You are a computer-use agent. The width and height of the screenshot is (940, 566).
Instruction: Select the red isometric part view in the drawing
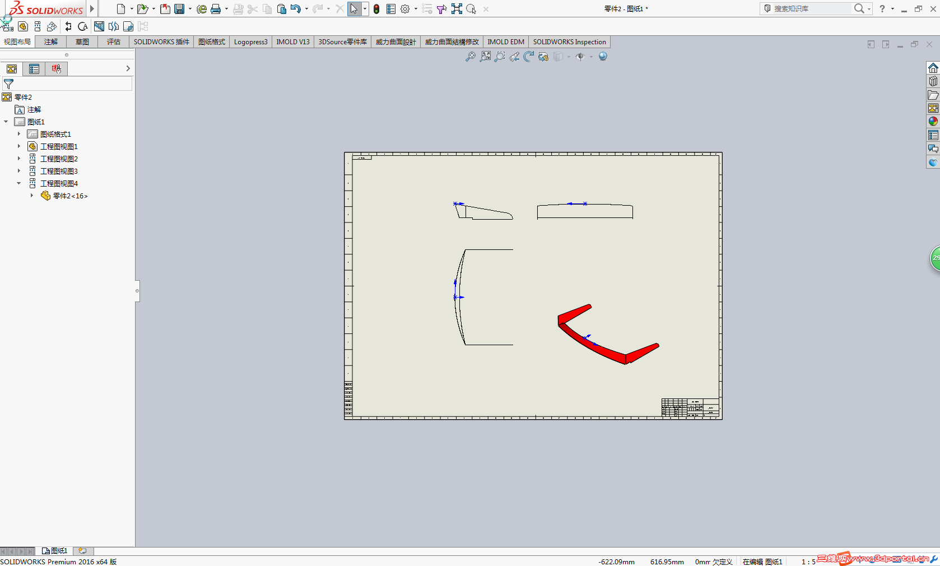click(608, 335)
